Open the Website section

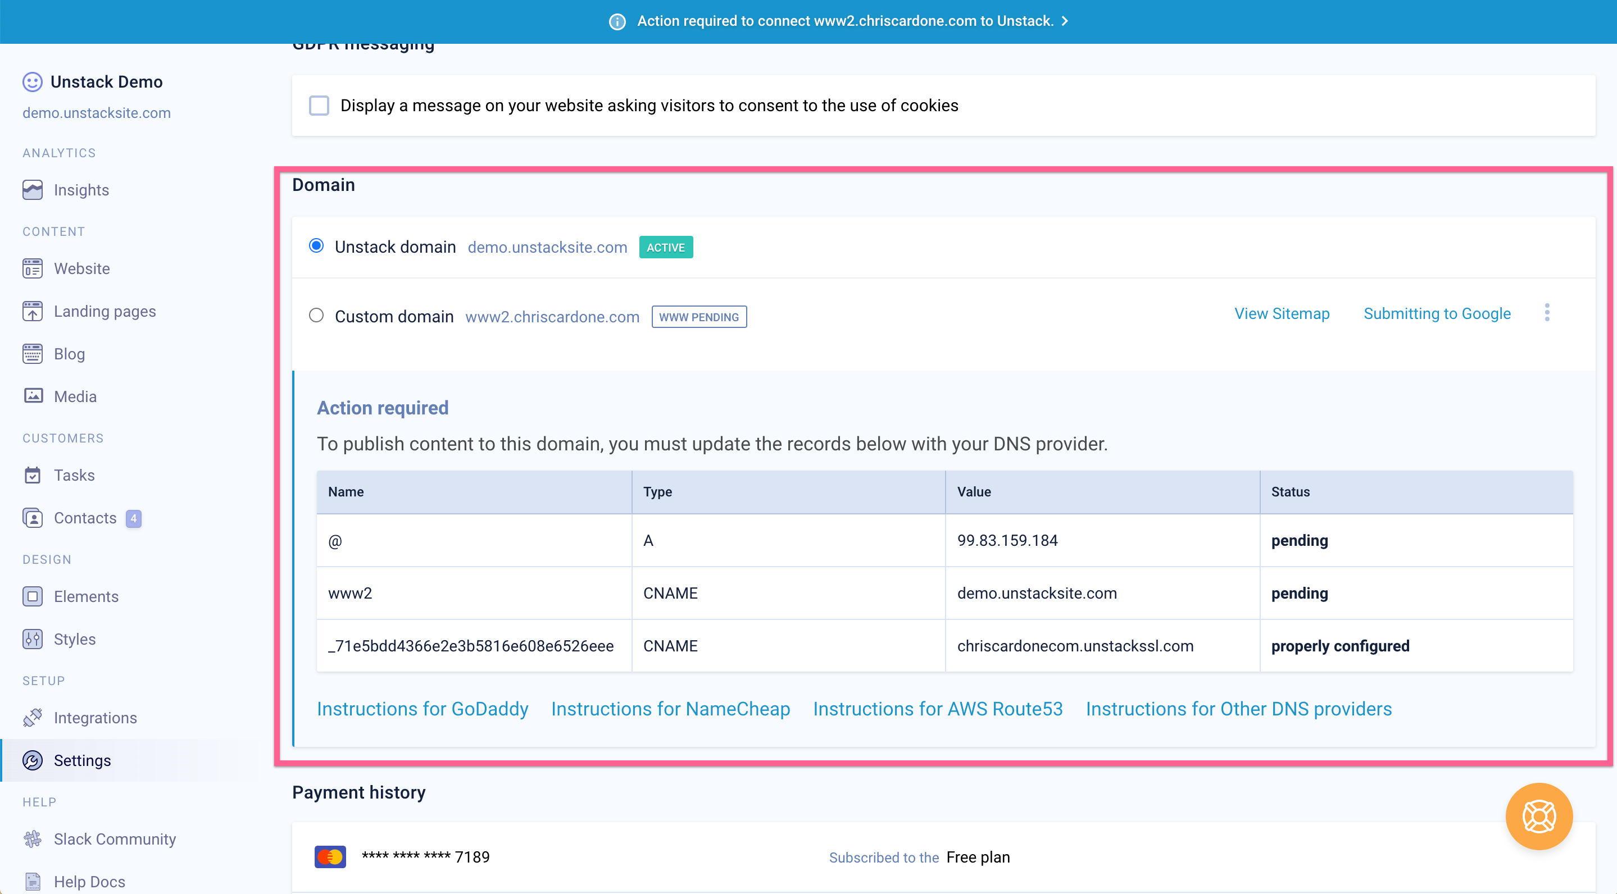81,268
